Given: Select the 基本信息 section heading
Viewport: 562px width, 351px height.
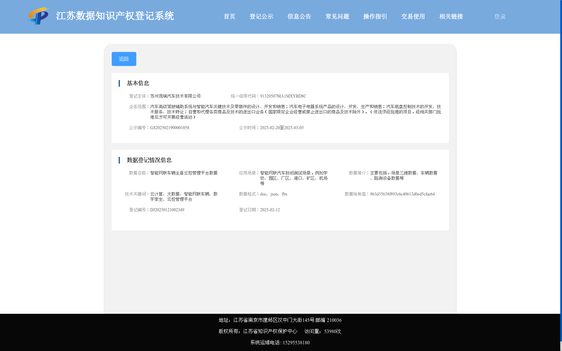Looking at the screenshot, I should (138, 83).
